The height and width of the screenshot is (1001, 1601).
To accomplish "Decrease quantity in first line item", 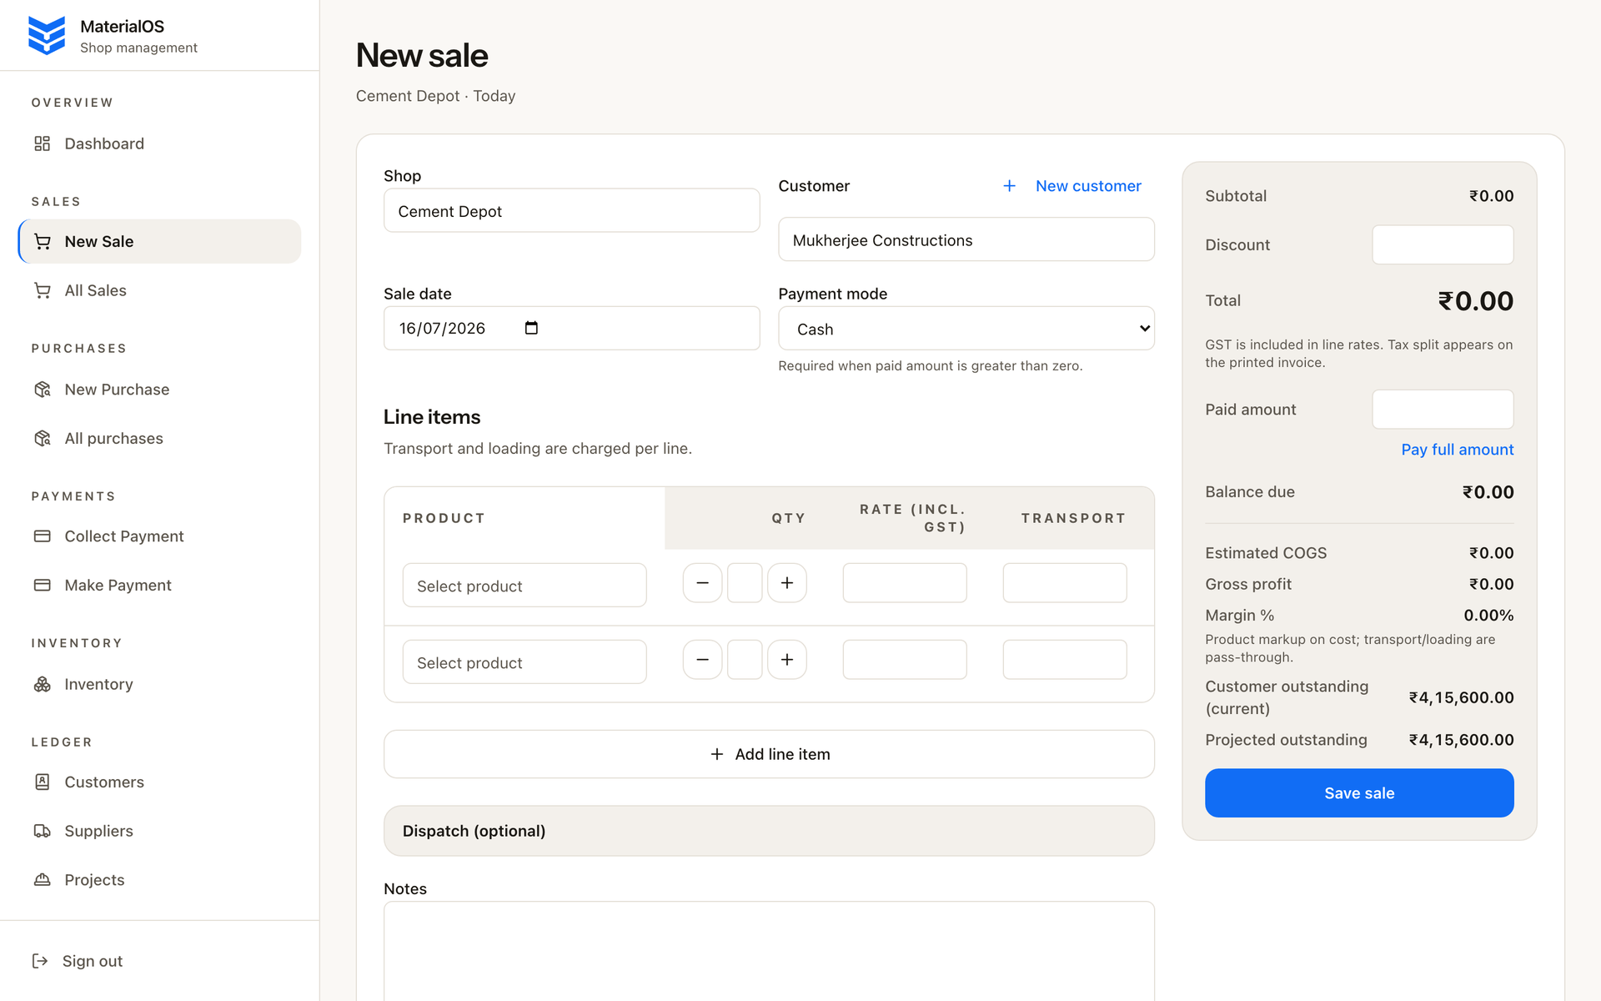I will (703, 583).
